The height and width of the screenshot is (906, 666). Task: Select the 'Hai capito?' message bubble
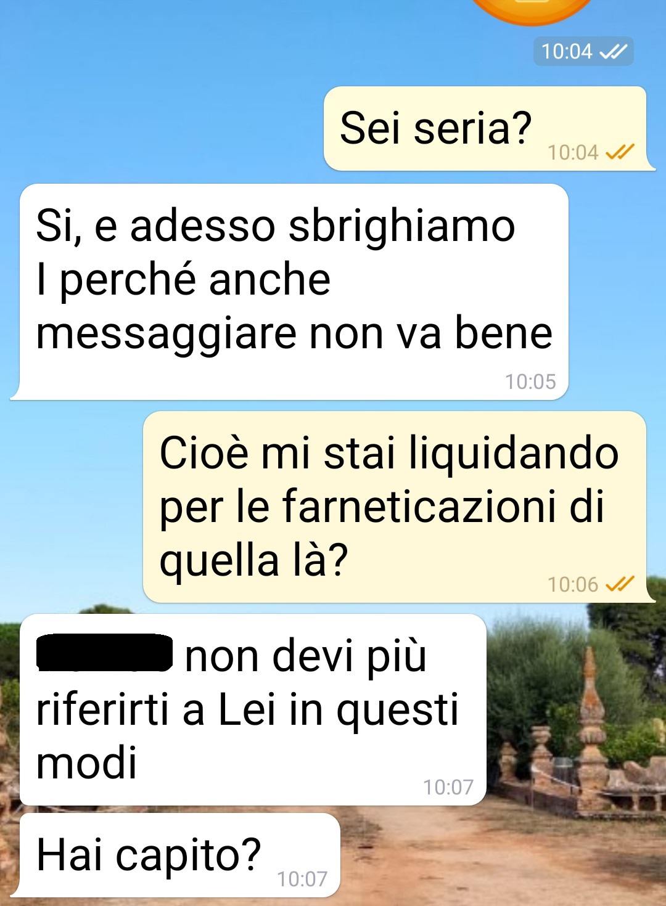click(176, 855)
